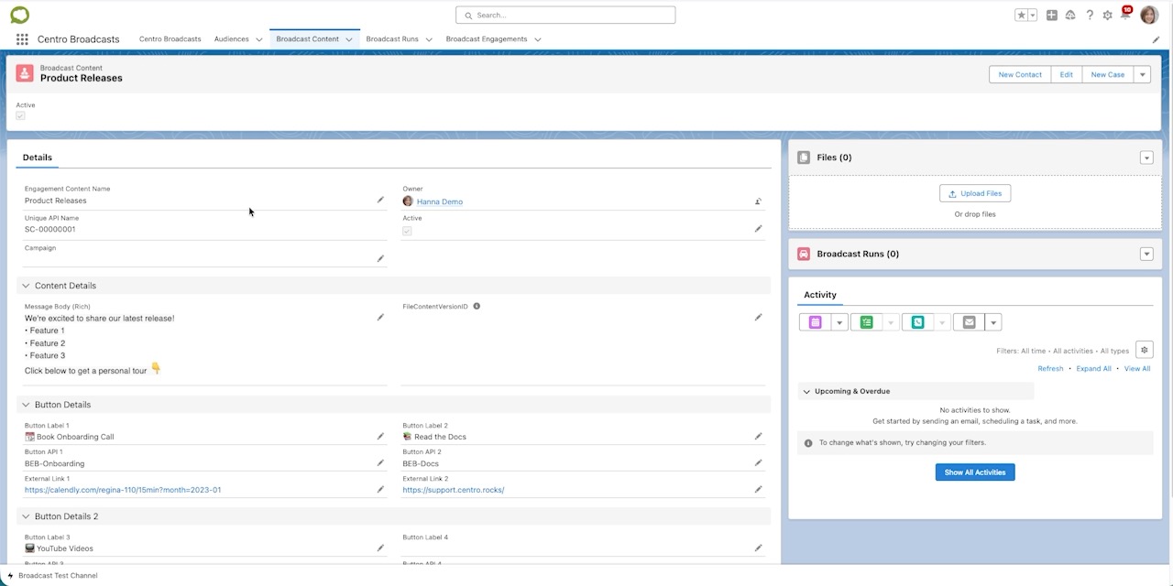Open Favorites list dropdown arrow
This screenshot has height=586, width=1173.
pyautogui.click(x=1033, y=16)
